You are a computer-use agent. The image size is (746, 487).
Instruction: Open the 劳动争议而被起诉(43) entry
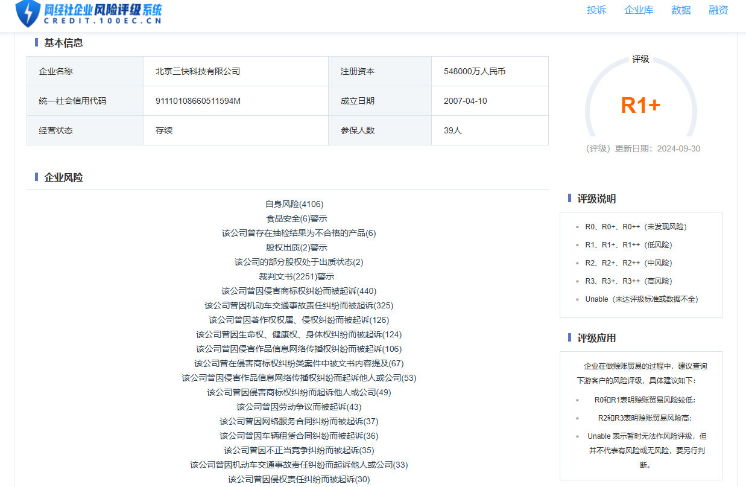299,407
